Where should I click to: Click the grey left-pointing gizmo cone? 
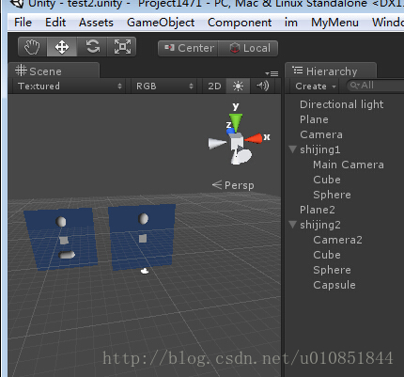pyautogui.click(x=217, y=143)
